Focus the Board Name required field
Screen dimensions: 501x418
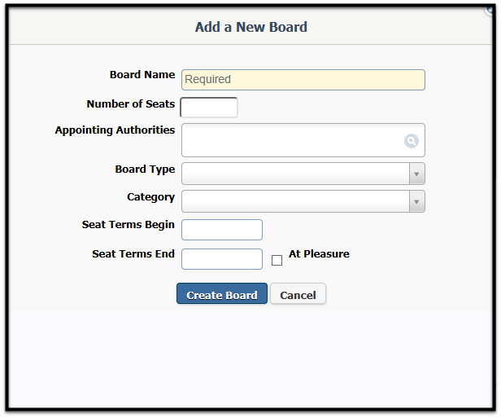(x=303, y=80)
